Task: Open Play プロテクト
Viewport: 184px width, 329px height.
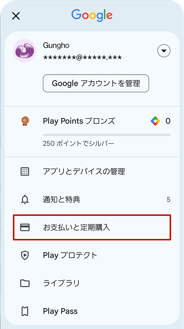Action: [x=70, y=255]
